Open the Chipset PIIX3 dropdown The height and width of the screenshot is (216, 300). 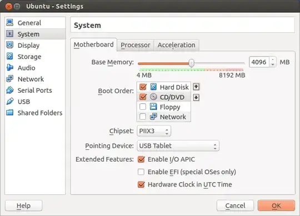154,131
